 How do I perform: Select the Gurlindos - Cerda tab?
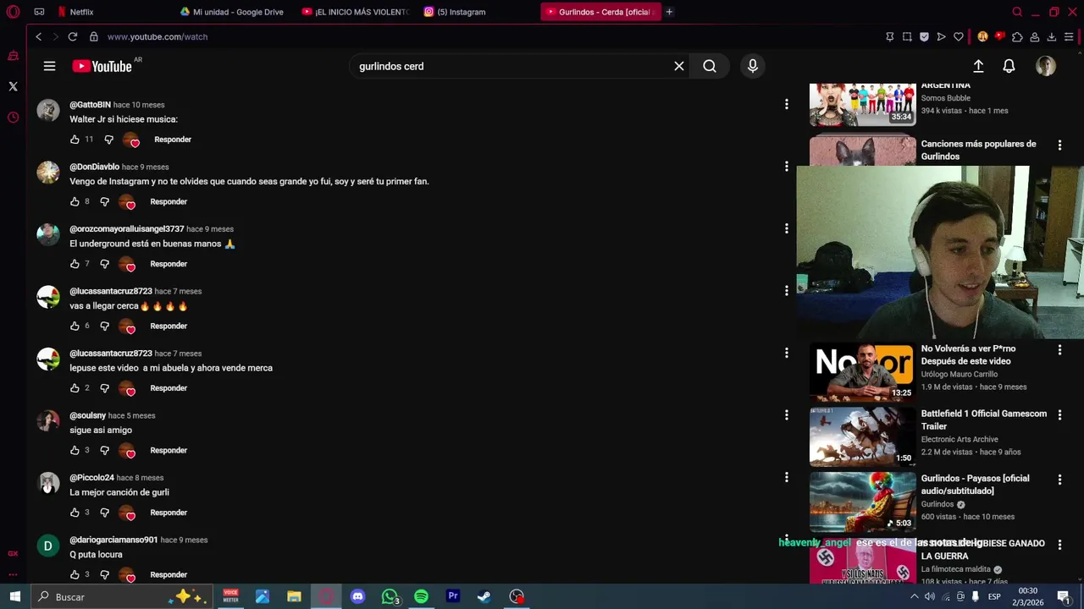[x=600, y=12]
